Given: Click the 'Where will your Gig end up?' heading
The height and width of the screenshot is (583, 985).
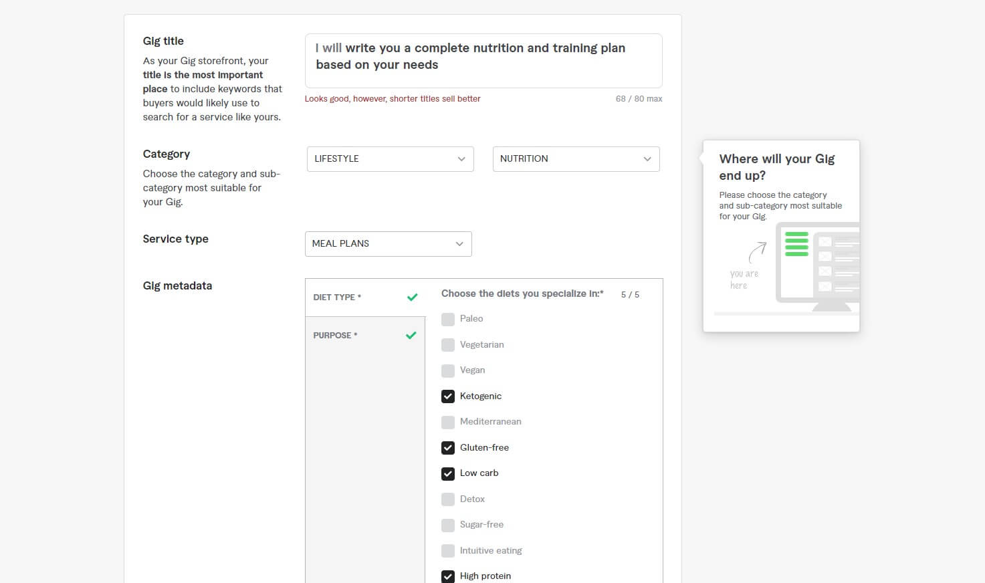Looking at the screenshot, I should pos(777,167).
